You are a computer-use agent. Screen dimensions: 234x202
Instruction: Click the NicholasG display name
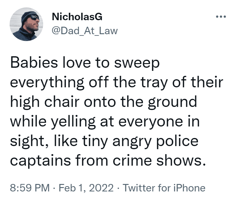click(x=77, y=16)
